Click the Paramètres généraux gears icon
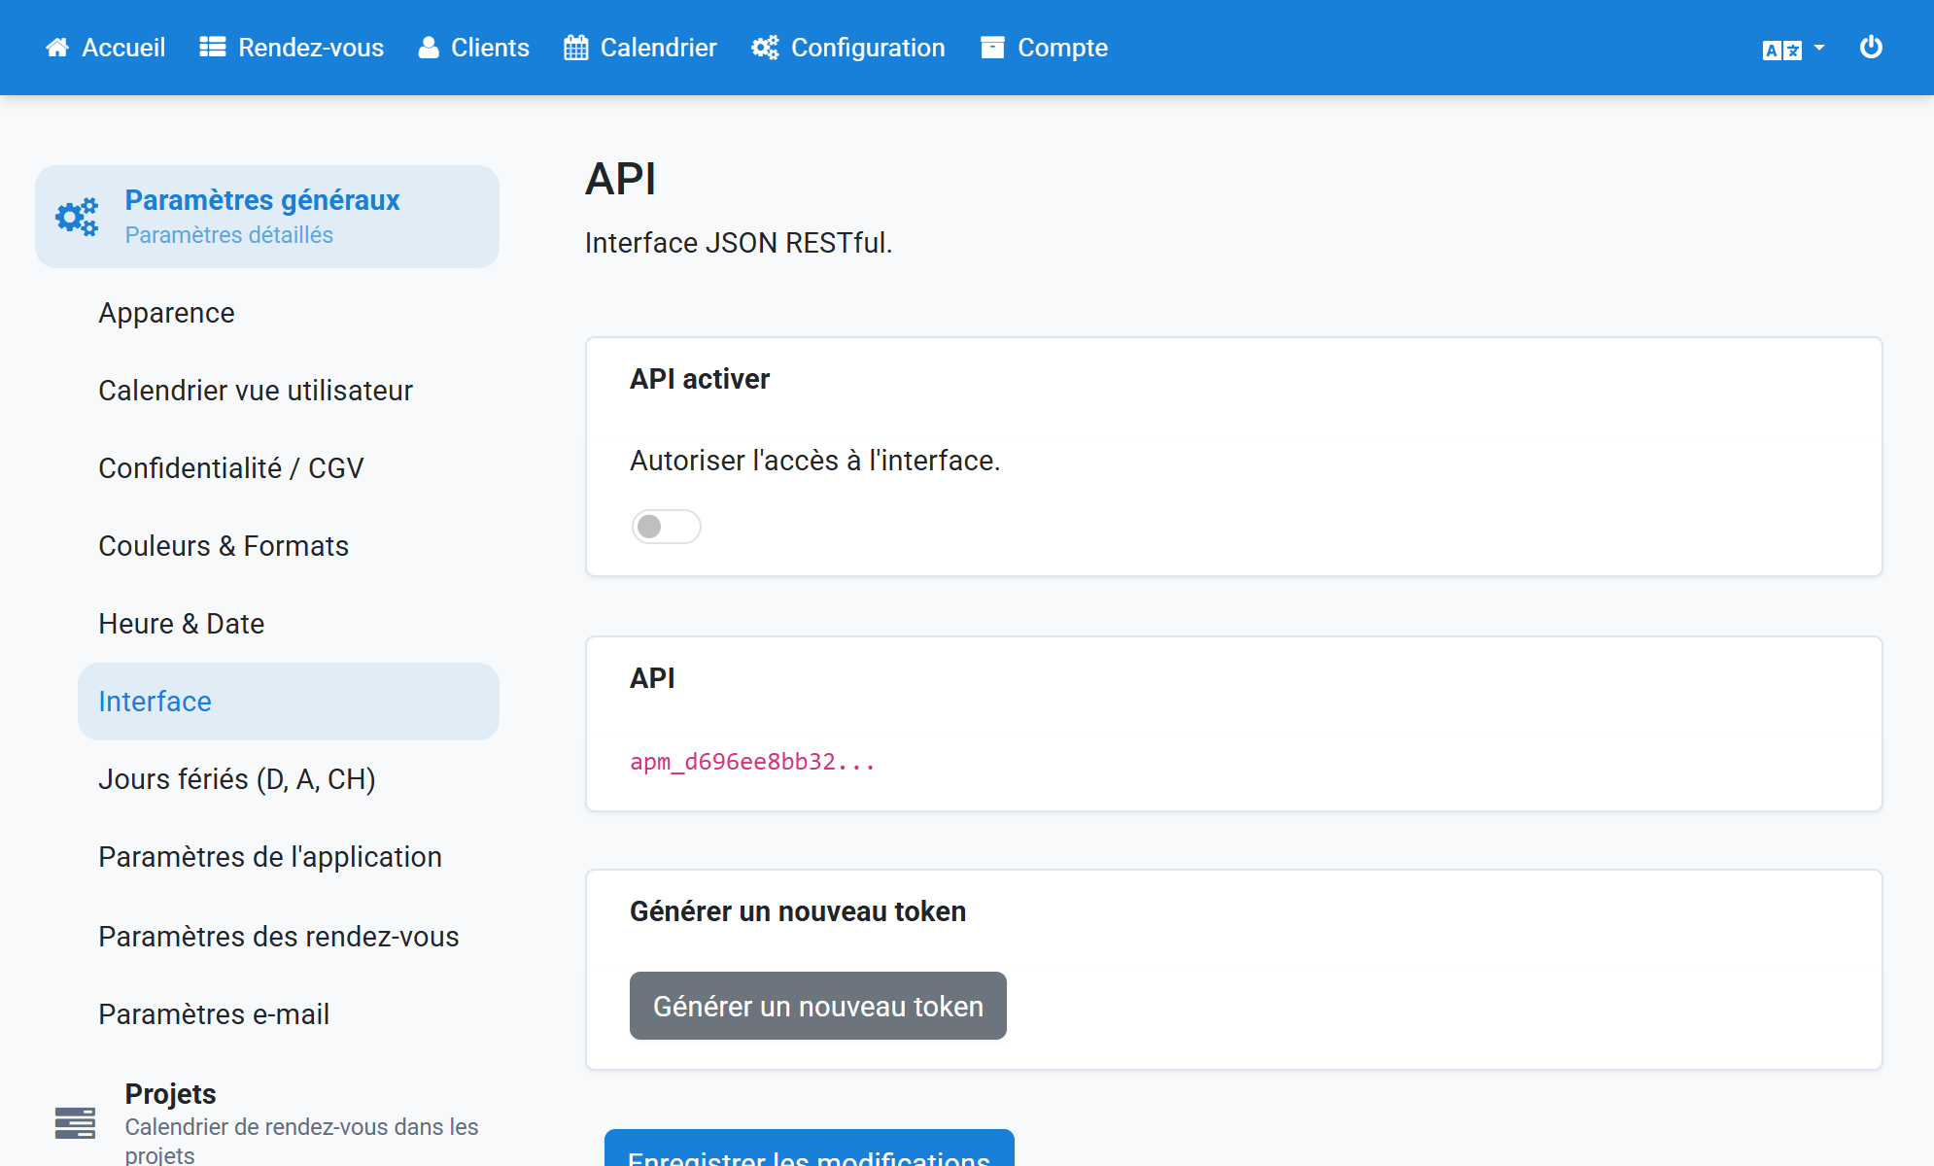 coord(77,217)
